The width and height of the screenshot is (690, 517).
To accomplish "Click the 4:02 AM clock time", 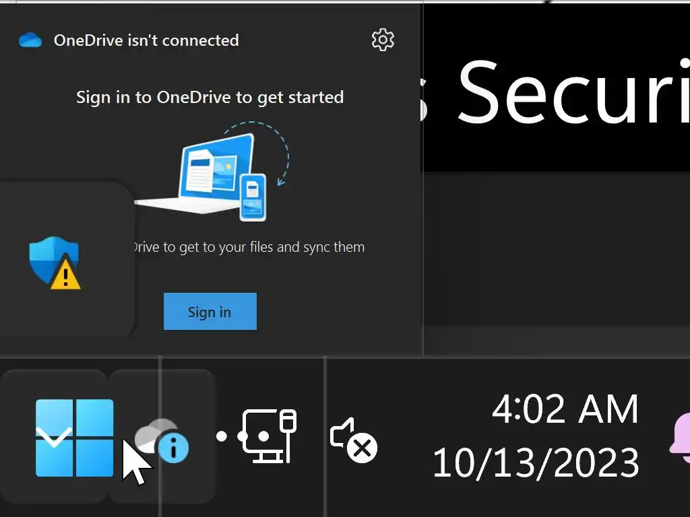I will click(565, 409).
